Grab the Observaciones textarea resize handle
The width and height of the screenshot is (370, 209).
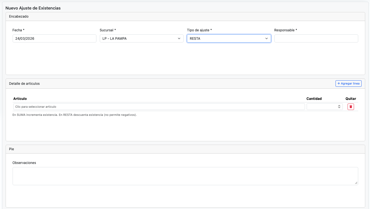coord(356,183)
